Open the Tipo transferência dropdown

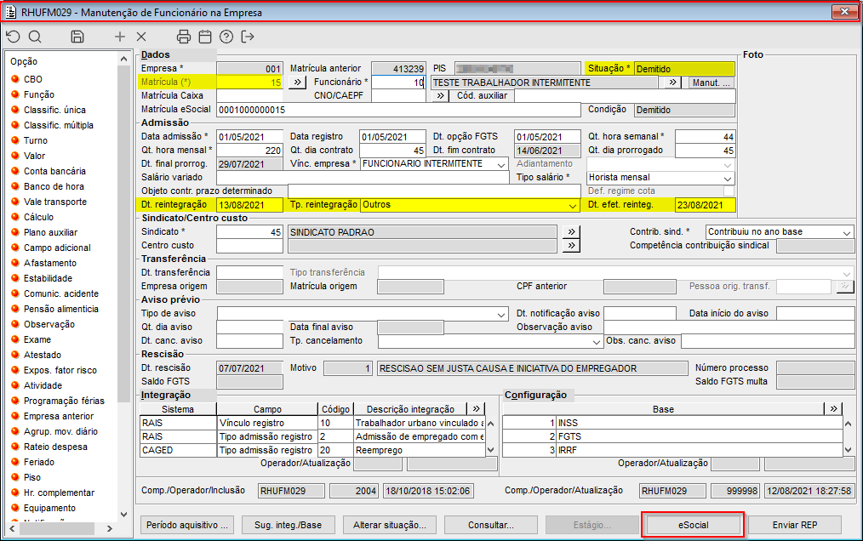click(847, 273)
